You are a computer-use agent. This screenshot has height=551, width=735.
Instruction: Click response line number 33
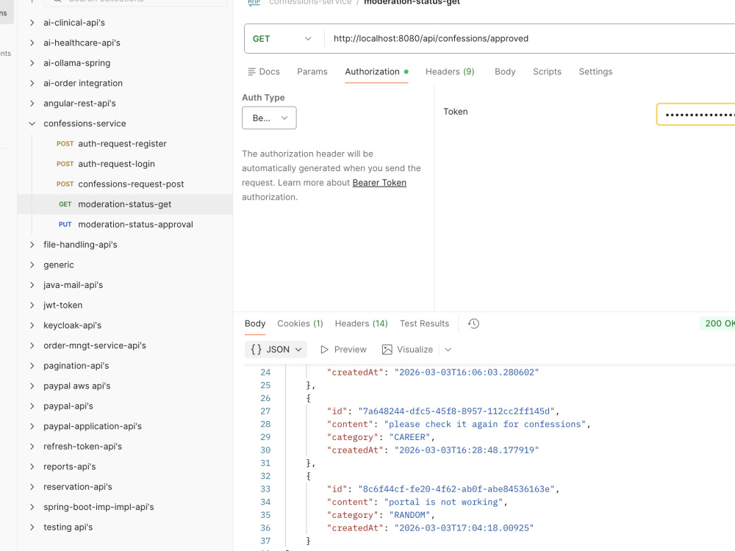point(265,489)
